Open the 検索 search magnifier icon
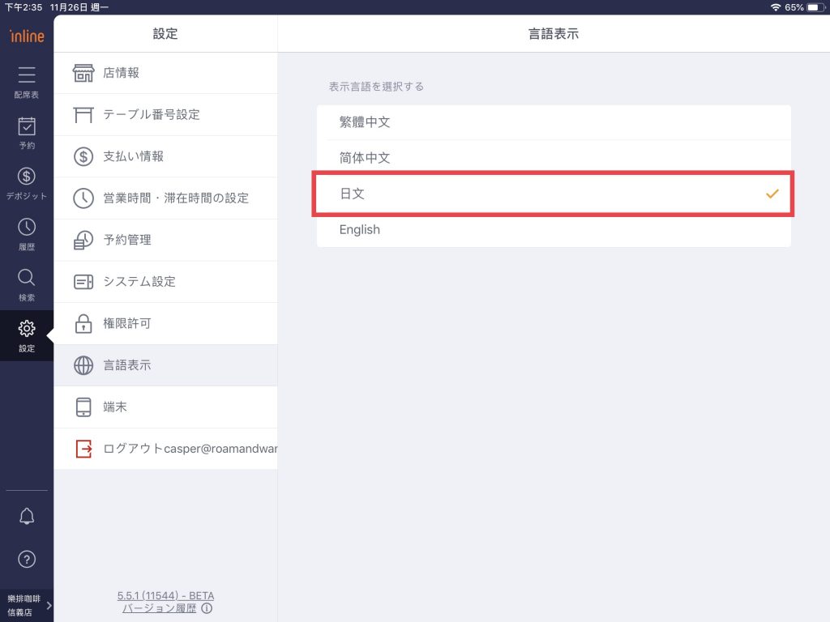Viewport: 830px width, 622px height. pyautogui.click(x=27, y=279)
